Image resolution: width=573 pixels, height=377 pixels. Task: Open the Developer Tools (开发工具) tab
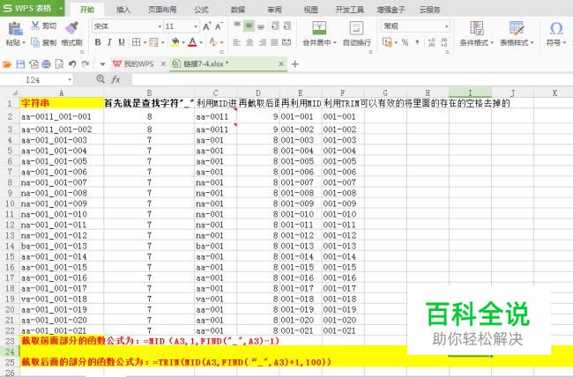click(x=349, y=10)
